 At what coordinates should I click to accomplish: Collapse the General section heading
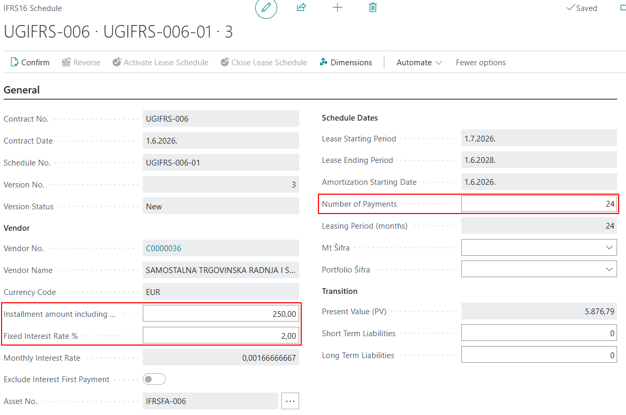point(21,90)
